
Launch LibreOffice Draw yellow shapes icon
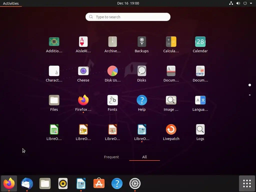[x=83, y=129]
